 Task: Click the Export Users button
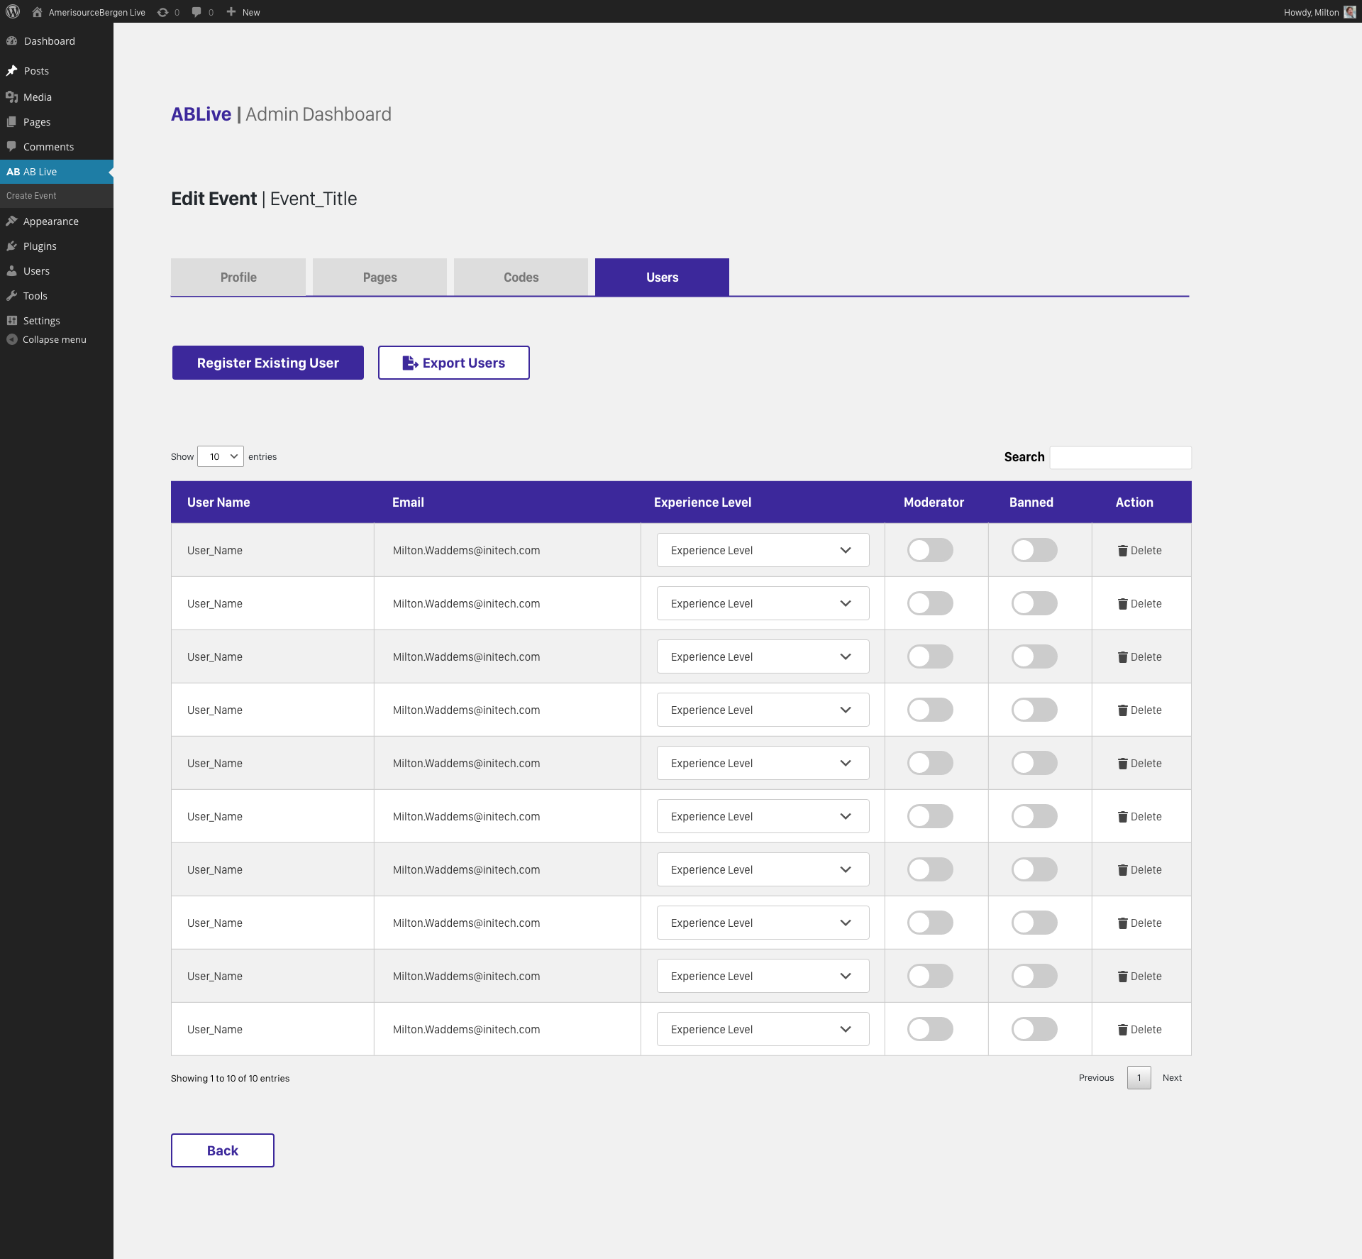[x=454, y=363]
